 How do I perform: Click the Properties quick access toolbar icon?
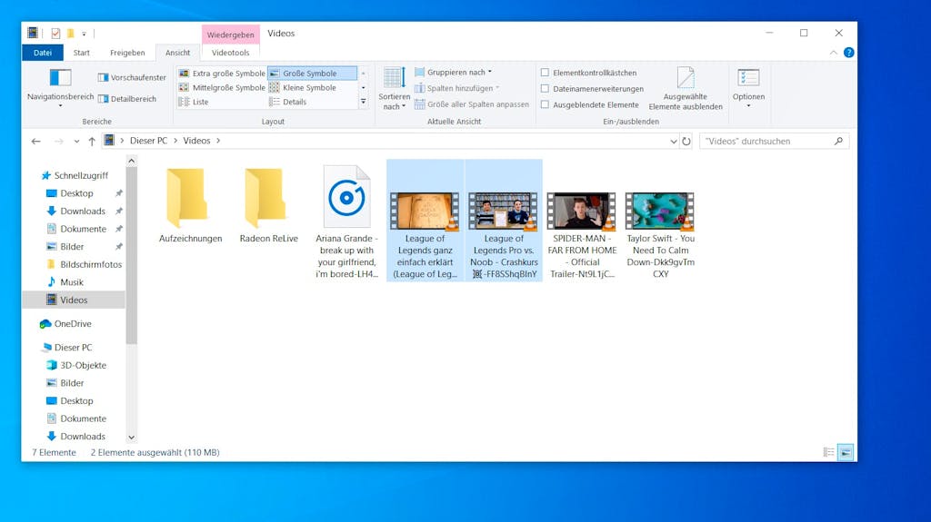click(x=55, y=34)
